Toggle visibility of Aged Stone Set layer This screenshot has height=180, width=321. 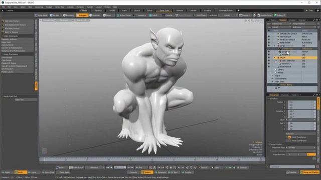(x=269, y=61)
